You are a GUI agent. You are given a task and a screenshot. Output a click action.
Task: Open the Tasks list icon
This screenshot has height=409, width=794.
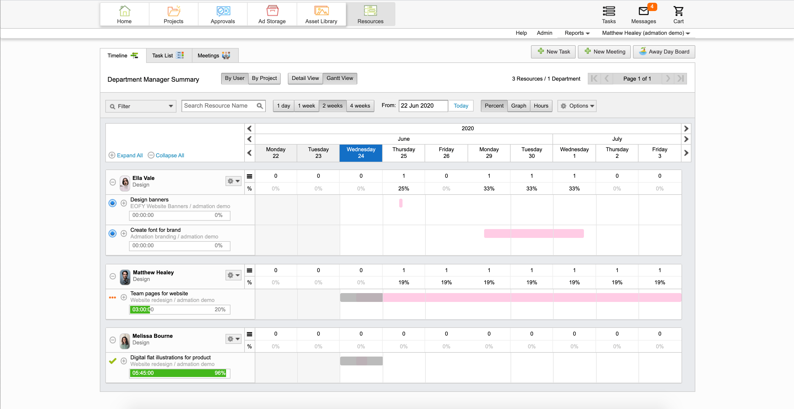pos(608,11)
